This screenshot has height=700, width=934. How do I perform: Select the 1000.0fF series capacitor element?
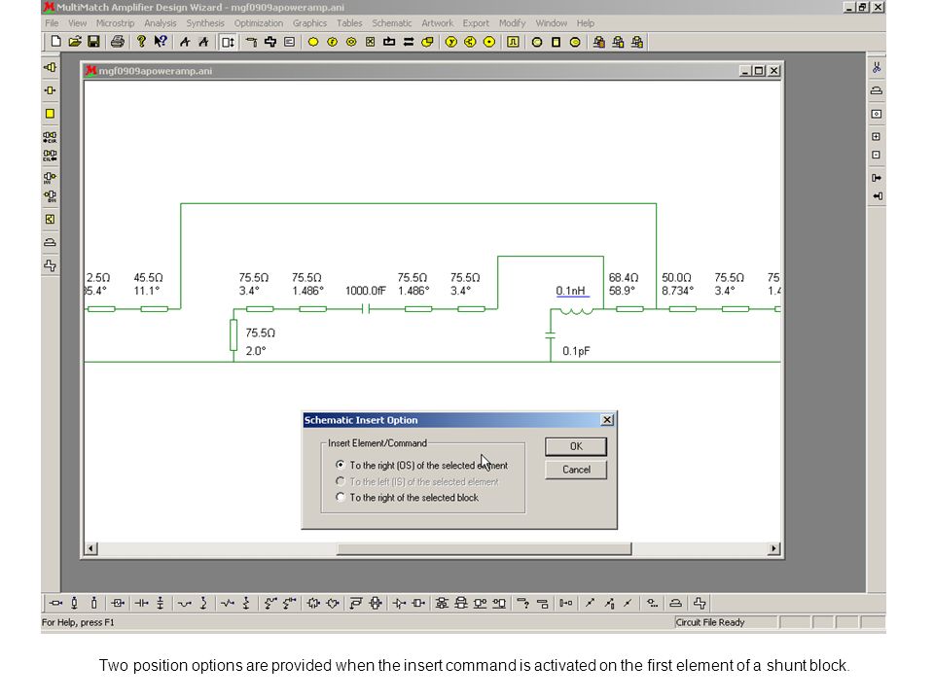366,309
